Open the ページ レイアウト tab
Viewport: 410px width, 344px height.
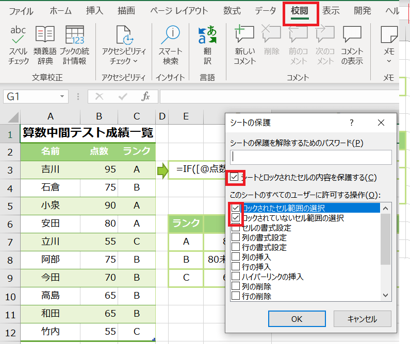tap(179, 11)
